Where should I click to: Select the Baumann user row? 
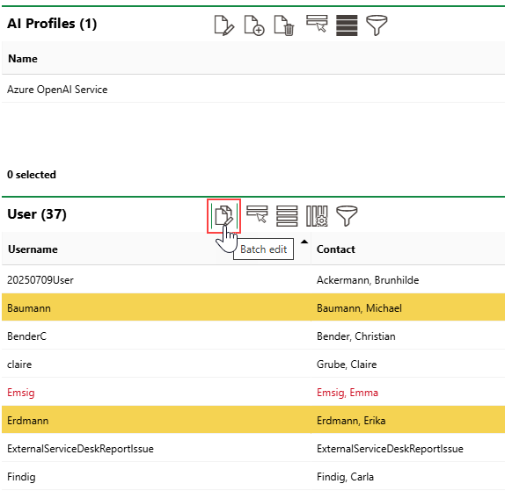[253, 307]
